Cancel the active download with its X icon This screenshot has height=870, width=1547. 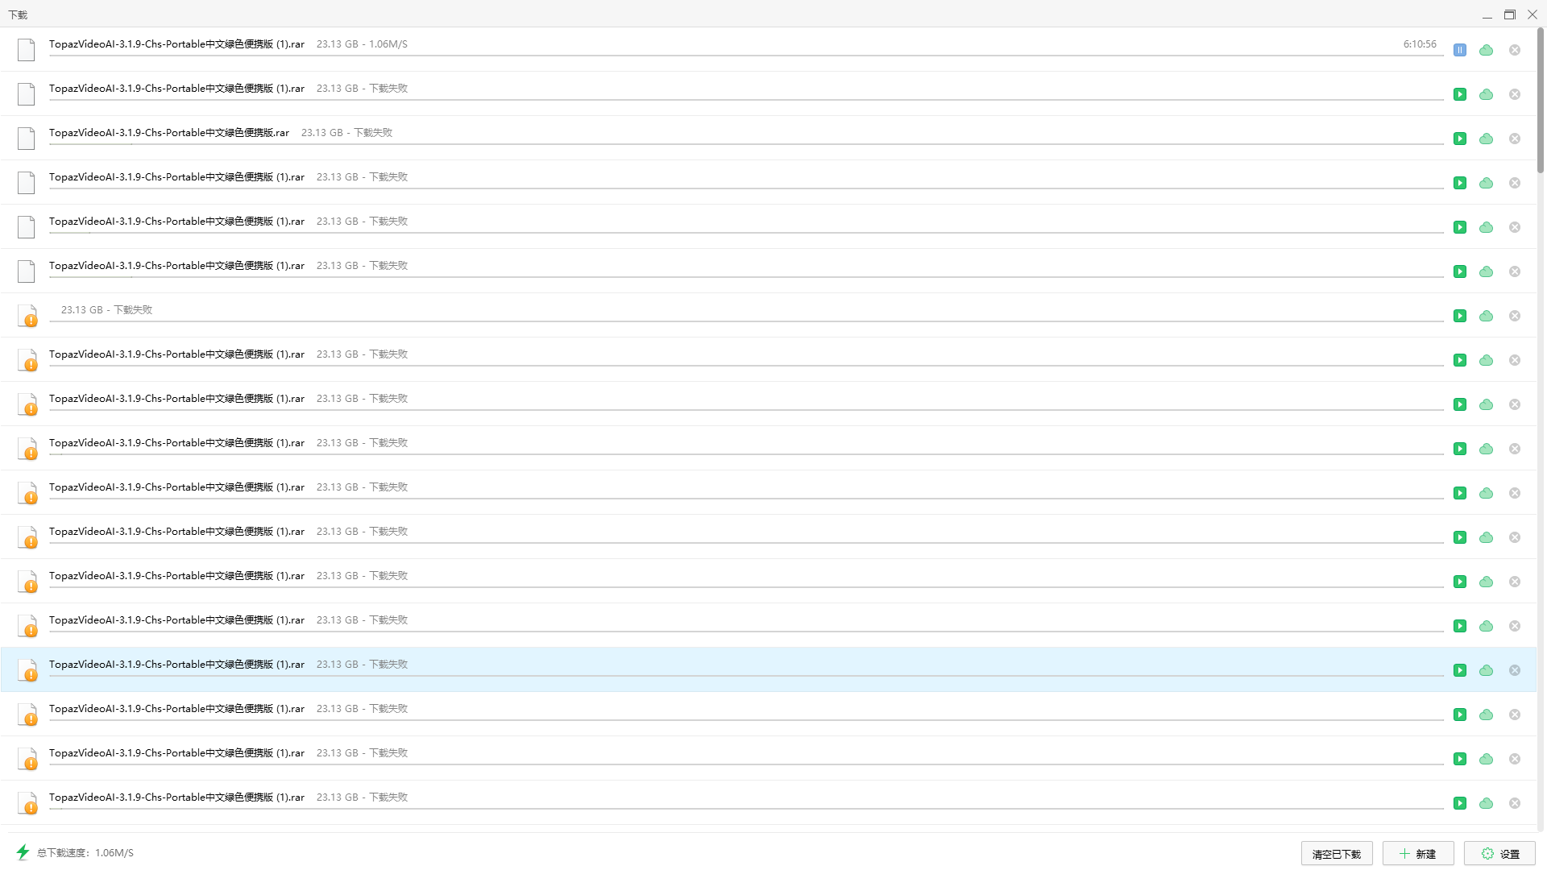click(x=1515, y=50)
